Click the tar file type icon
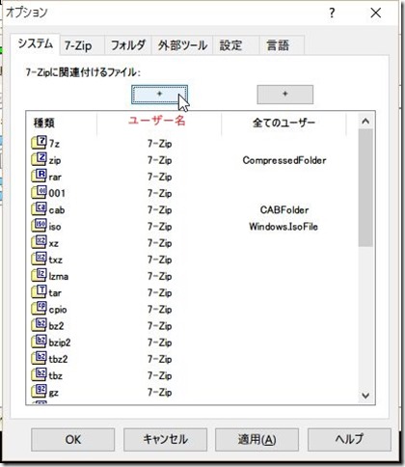The width and height of the screenshot is (405, 467). (x=40, y=292)
